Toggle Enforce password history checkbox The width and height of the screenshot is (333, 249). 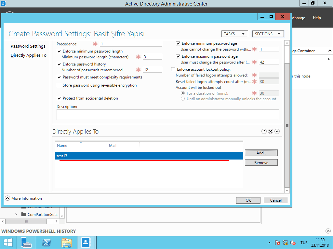click(59, 64)
